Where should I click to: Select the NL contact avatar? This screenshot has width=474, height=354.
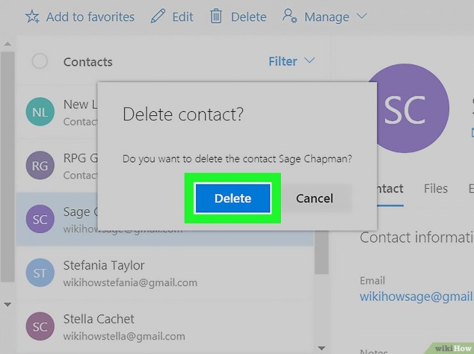coord(40,112)
